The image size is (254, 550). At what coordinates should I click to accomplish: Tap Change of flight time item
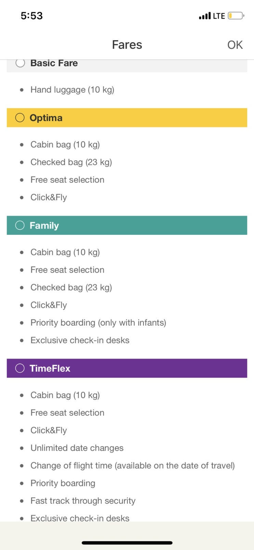coord(132,466)
